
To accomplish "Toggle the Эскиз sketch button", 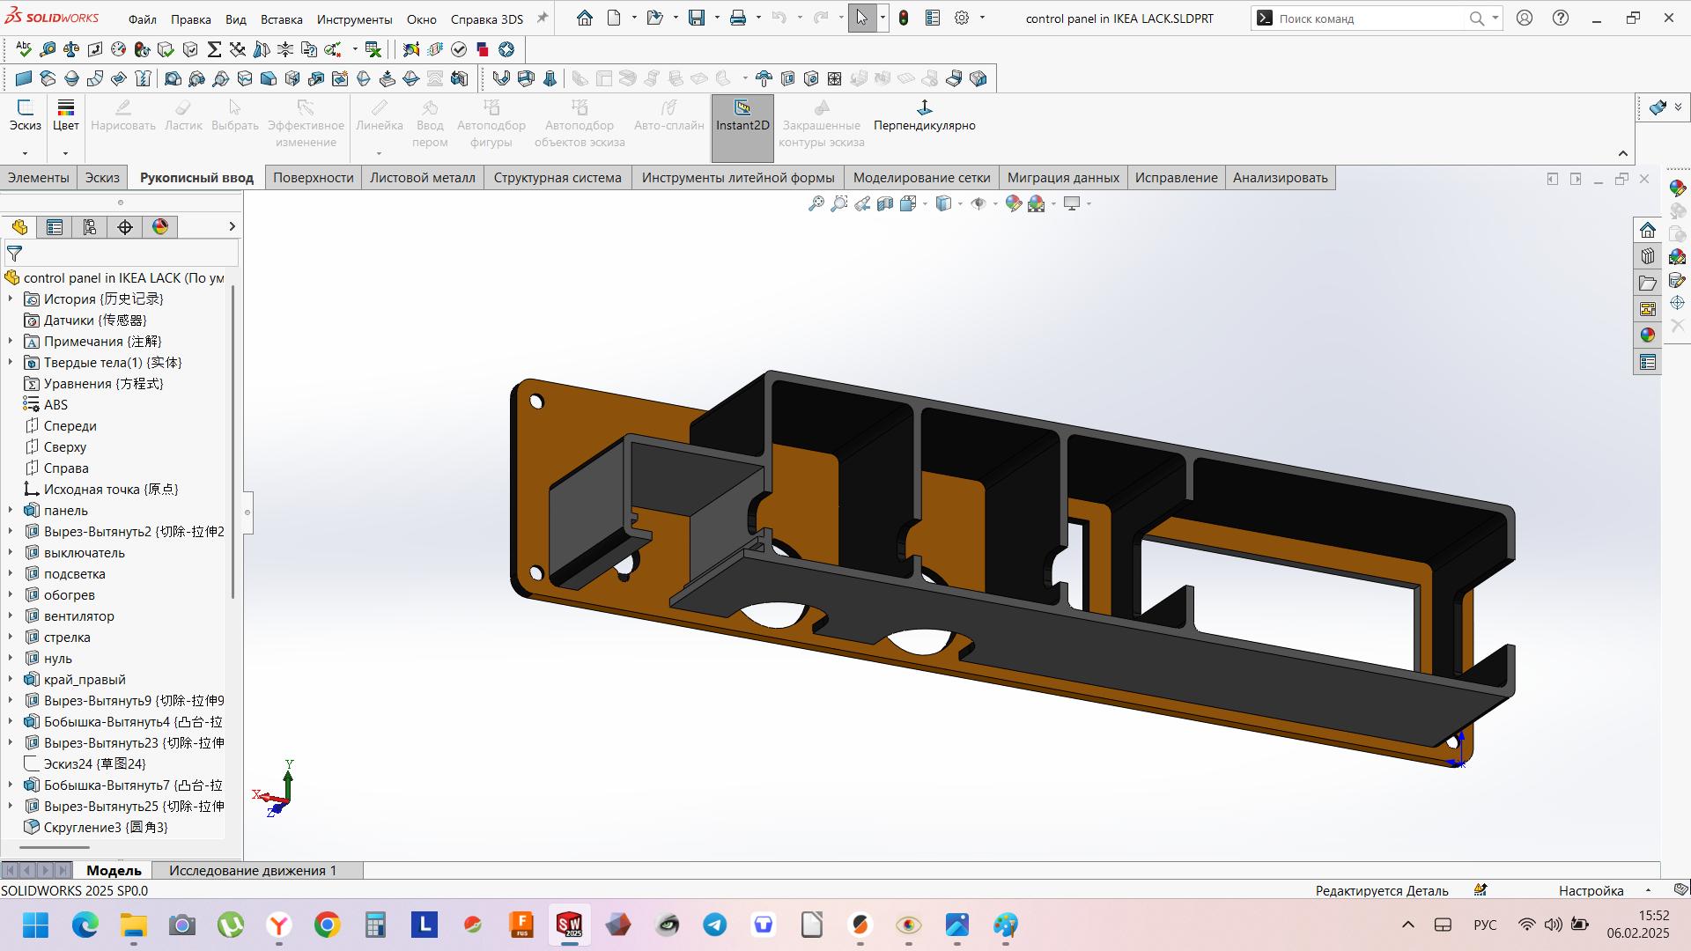I will (26, 117).
